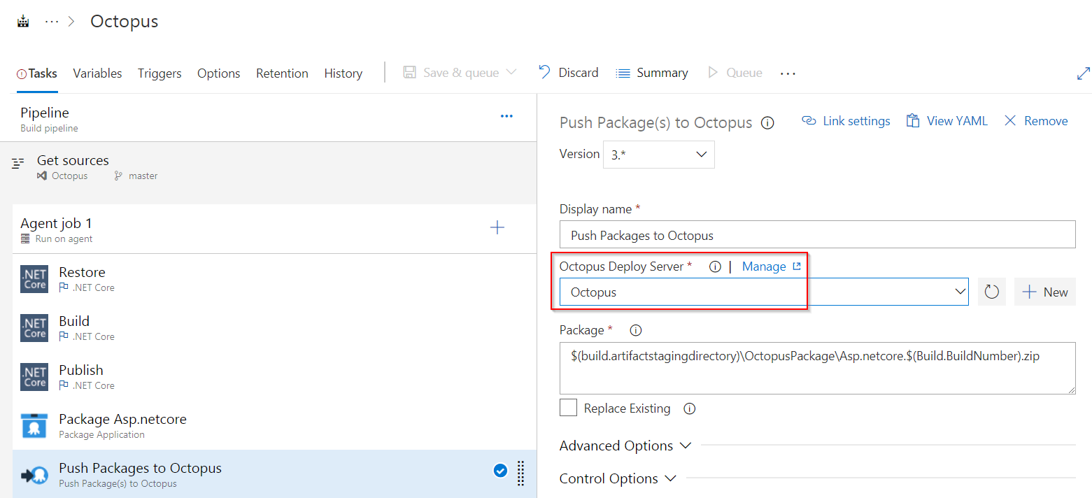The height and width of the screenshot is (498, 1092).
Task: Open Link settings
Action: (846, 121)
